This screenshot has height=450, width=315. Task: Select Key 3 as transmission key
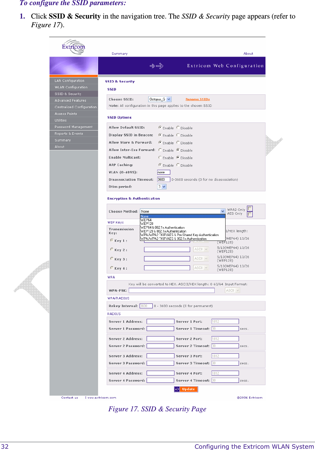112,258
